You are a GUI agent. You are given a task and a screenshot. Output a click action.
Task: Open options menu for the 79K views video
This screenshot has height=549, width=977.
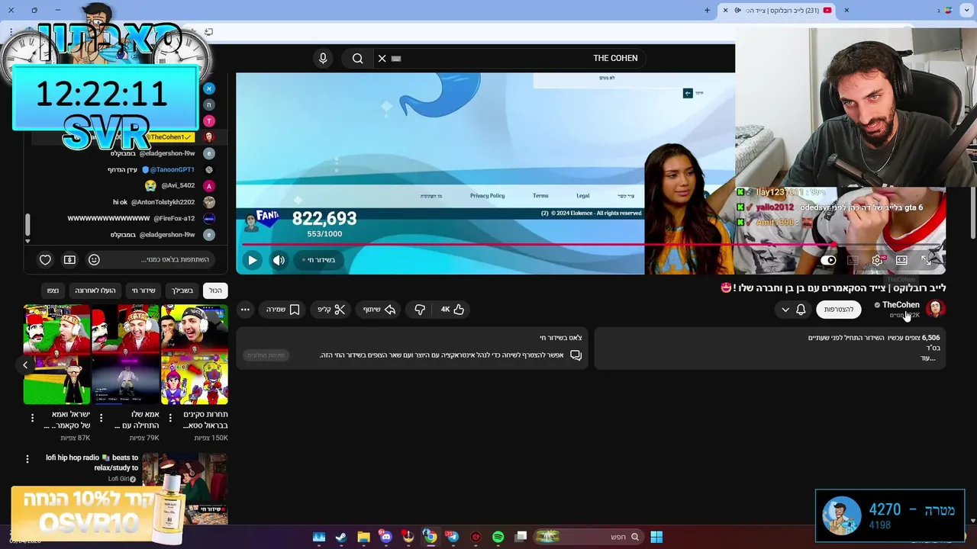(x=101, y=419)
